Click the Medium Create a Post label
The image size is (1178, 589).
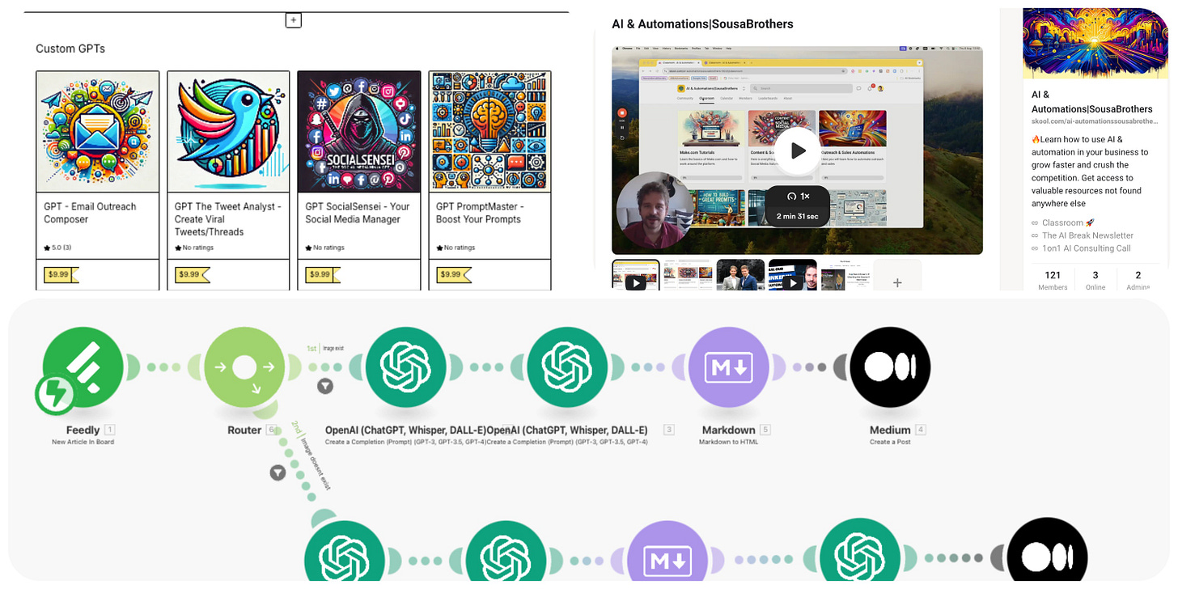890,442
